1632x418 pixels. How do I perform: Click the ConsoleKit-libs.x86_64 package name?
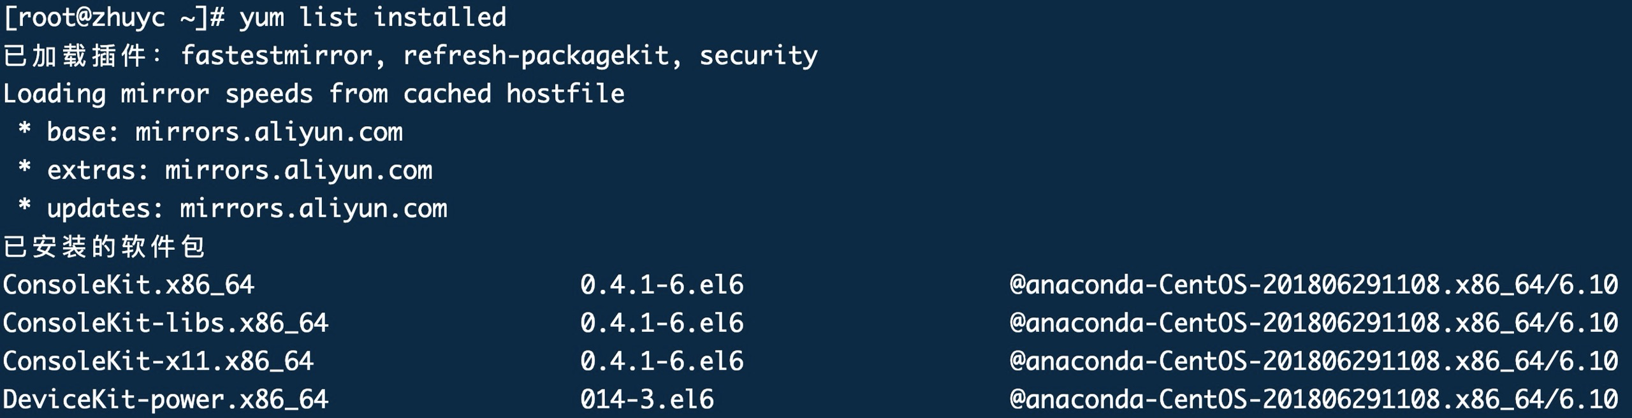[165, 323]
